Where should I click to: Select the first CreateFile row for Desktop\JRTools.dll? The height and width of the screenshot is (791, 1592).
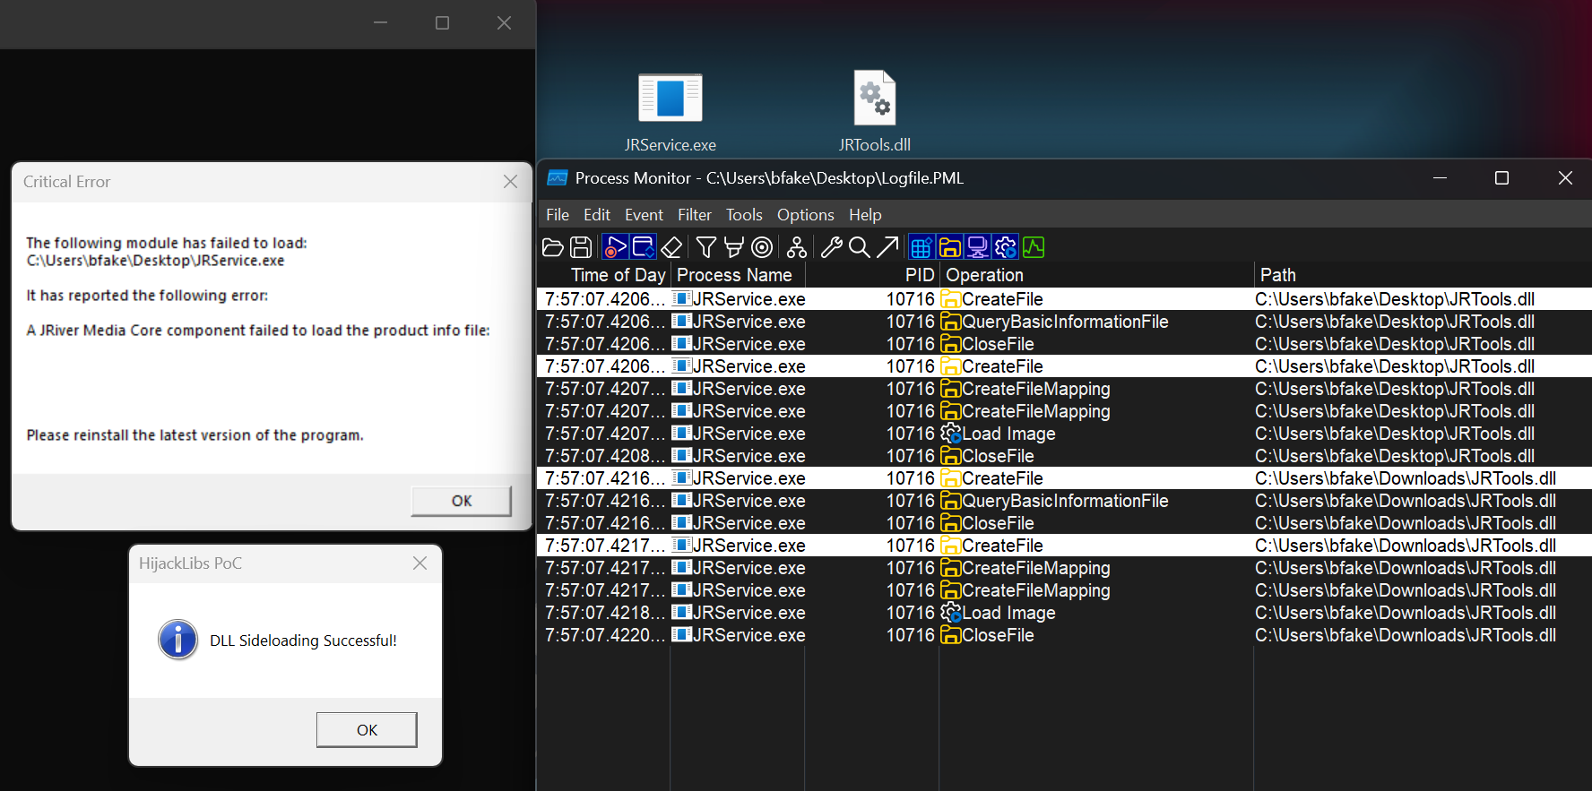pyautogui.click(x=1064, y=299)
